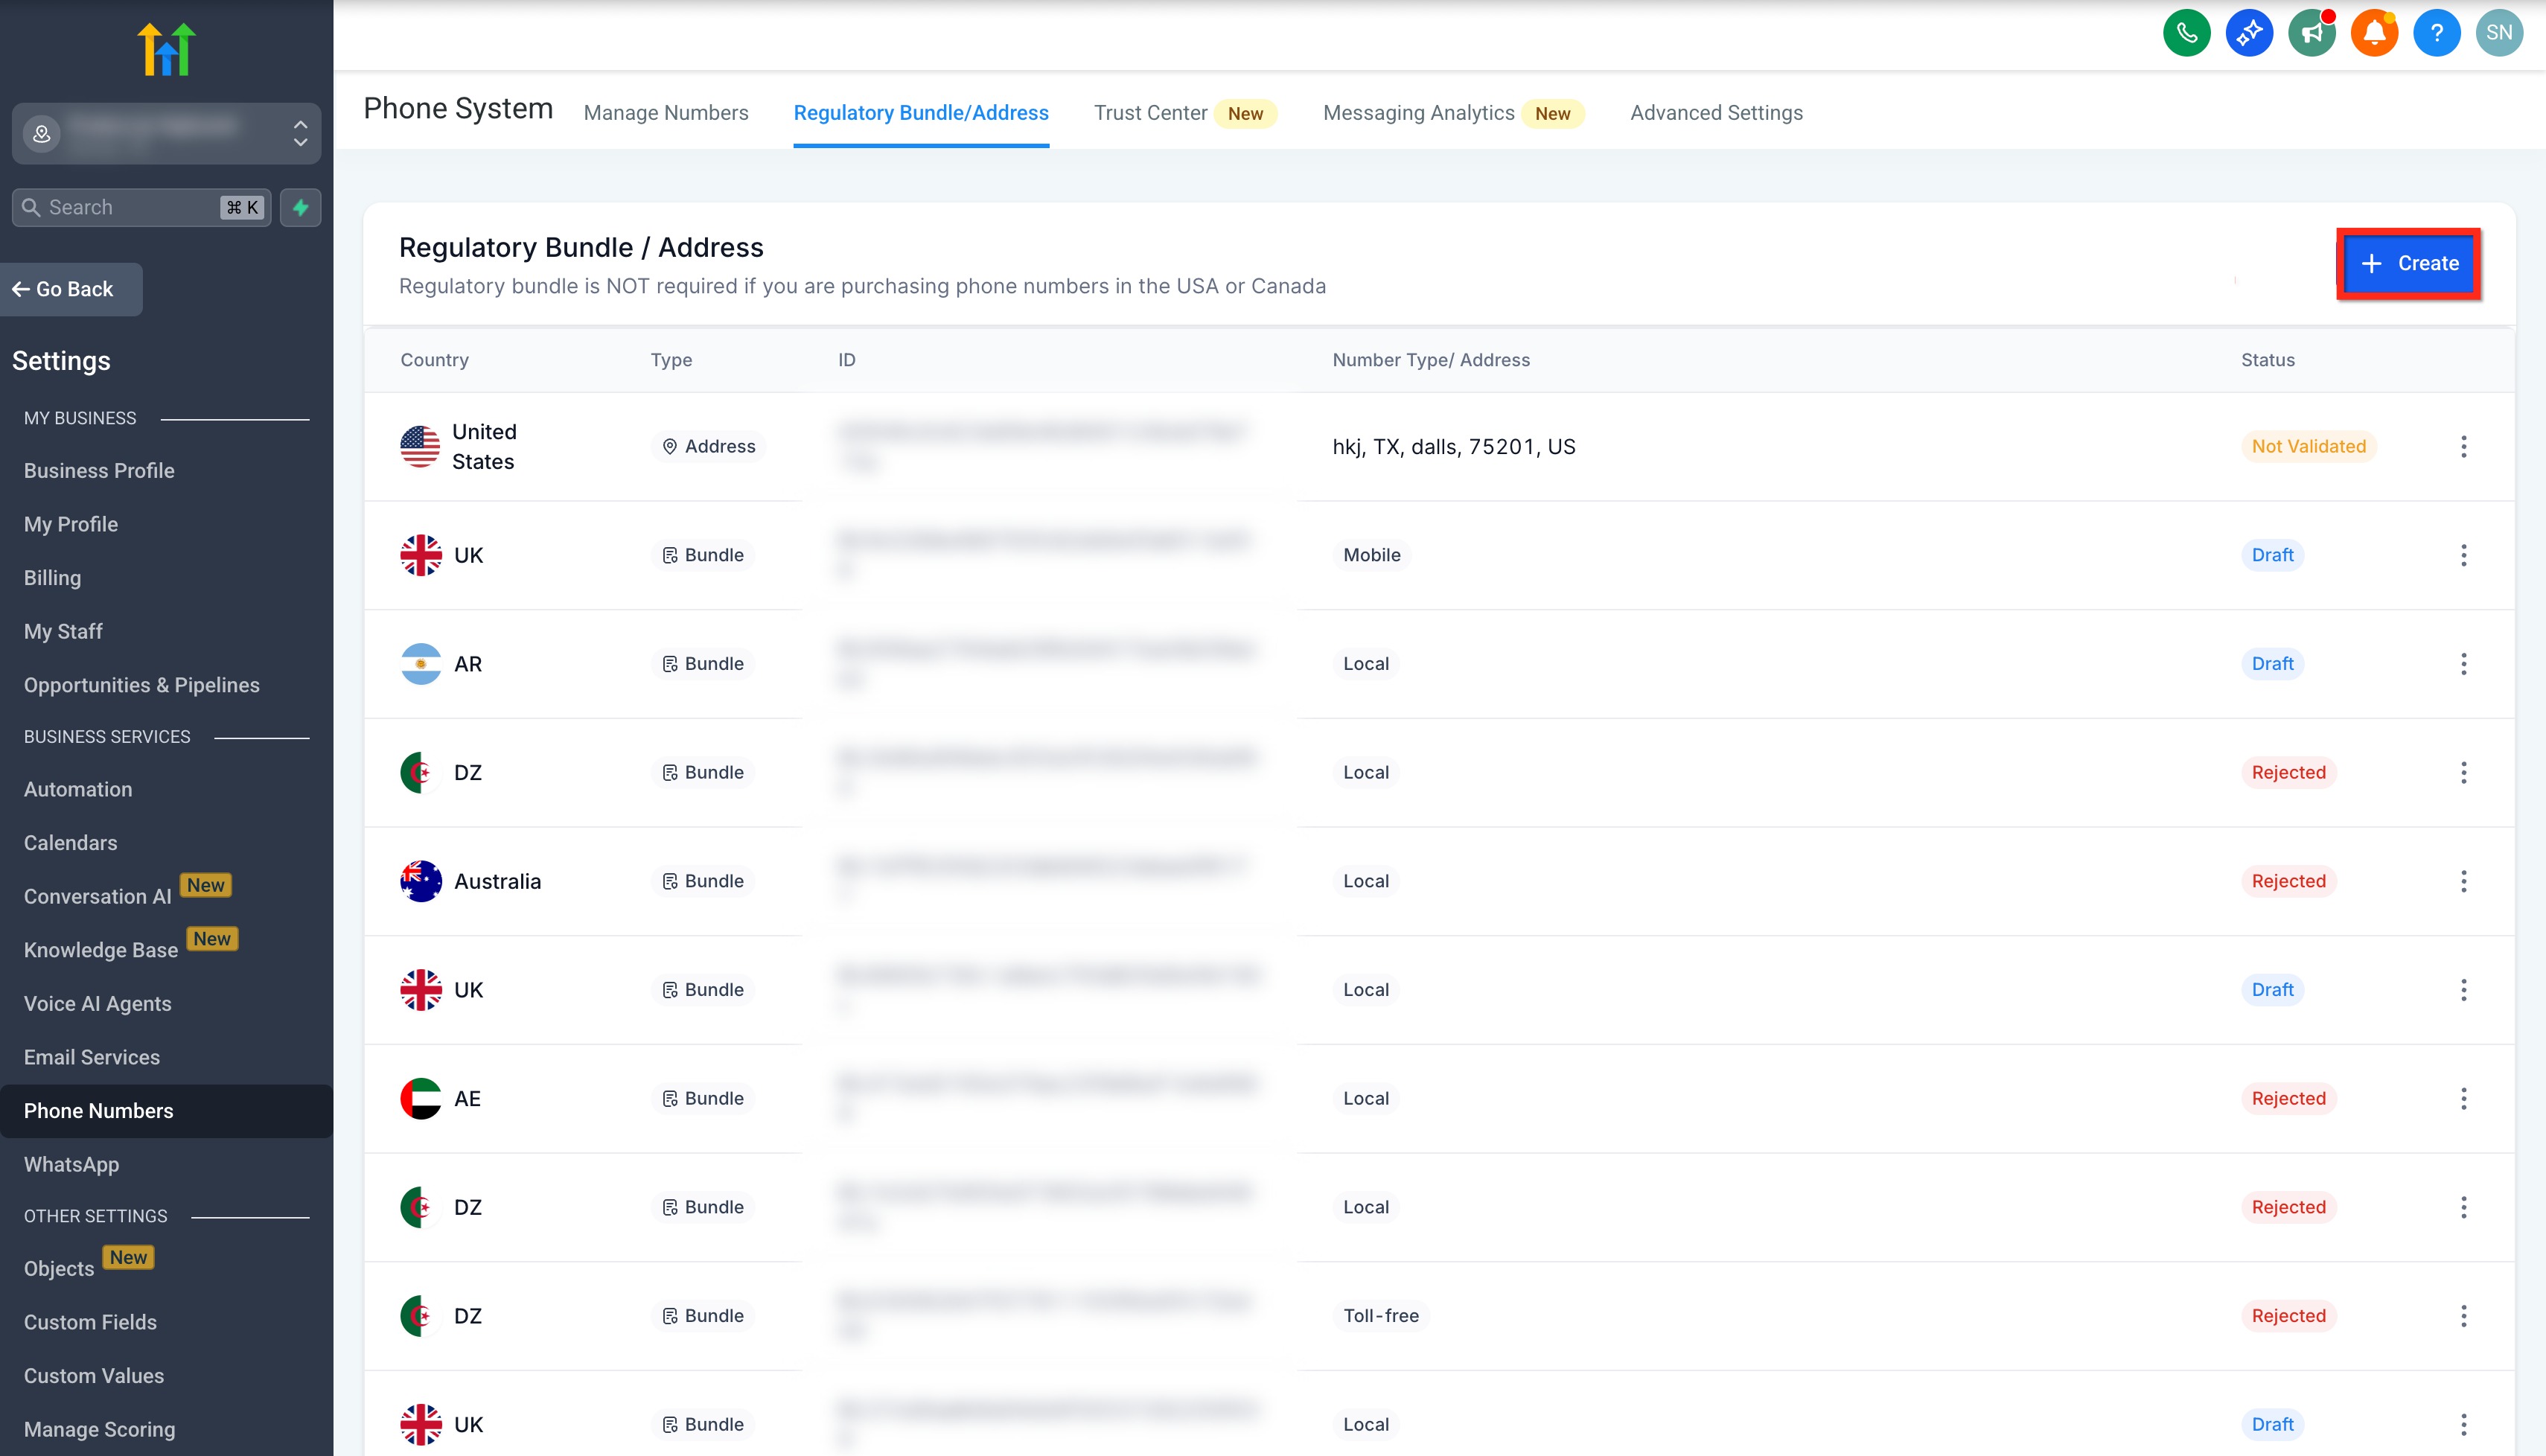Open the SN user avatar menu
This screenshot has height=1456, width=2546.
[2499, 33]
